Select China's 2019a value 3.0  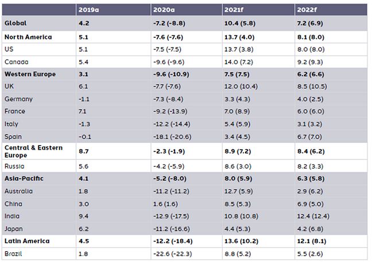tap(84, 204)
